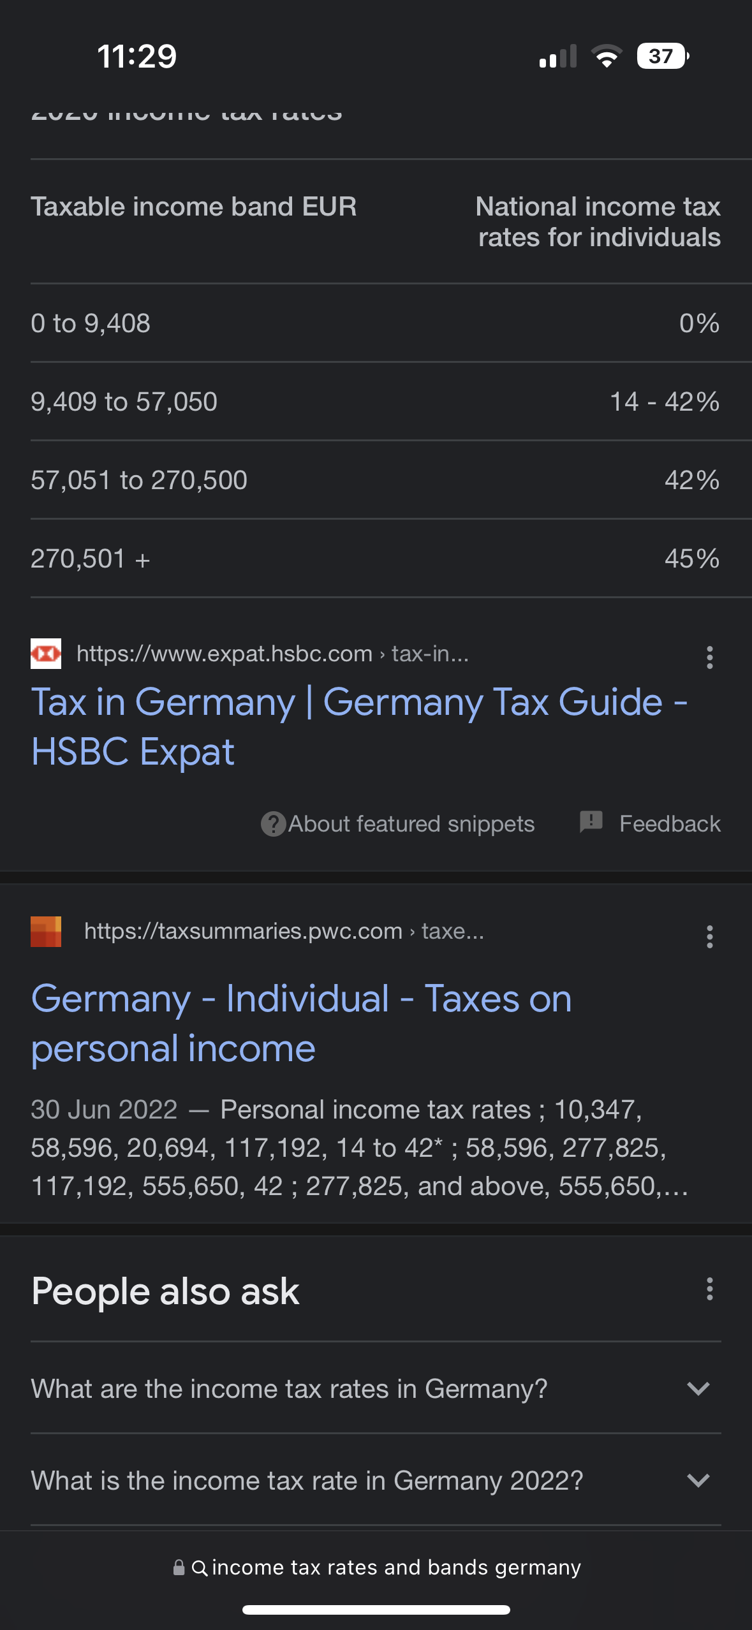Expand 'What is the income tax rate in Germany 2022?'
Image resolution: width=752 pixels, height=1630 pixels.
376,1480
